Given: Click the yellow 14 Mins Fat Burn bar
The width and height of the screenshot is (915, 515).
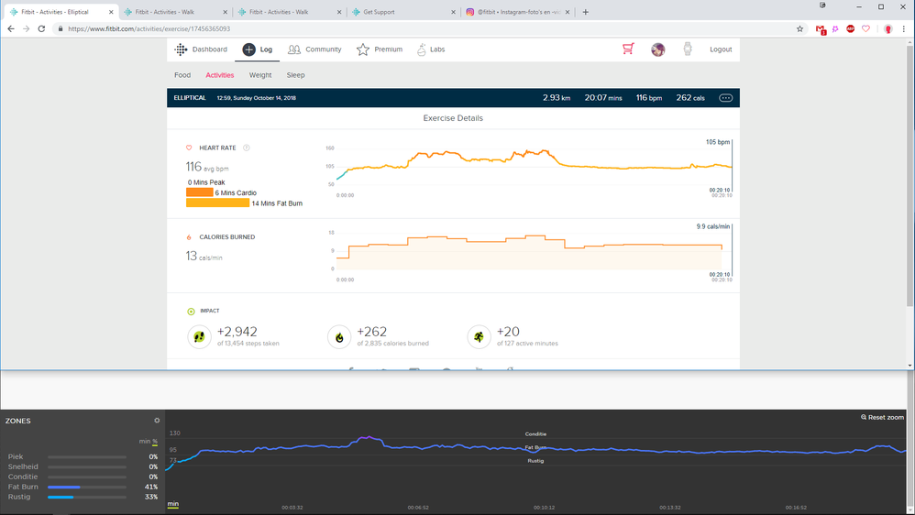Looking at the screenshot, I should point(217,203).
